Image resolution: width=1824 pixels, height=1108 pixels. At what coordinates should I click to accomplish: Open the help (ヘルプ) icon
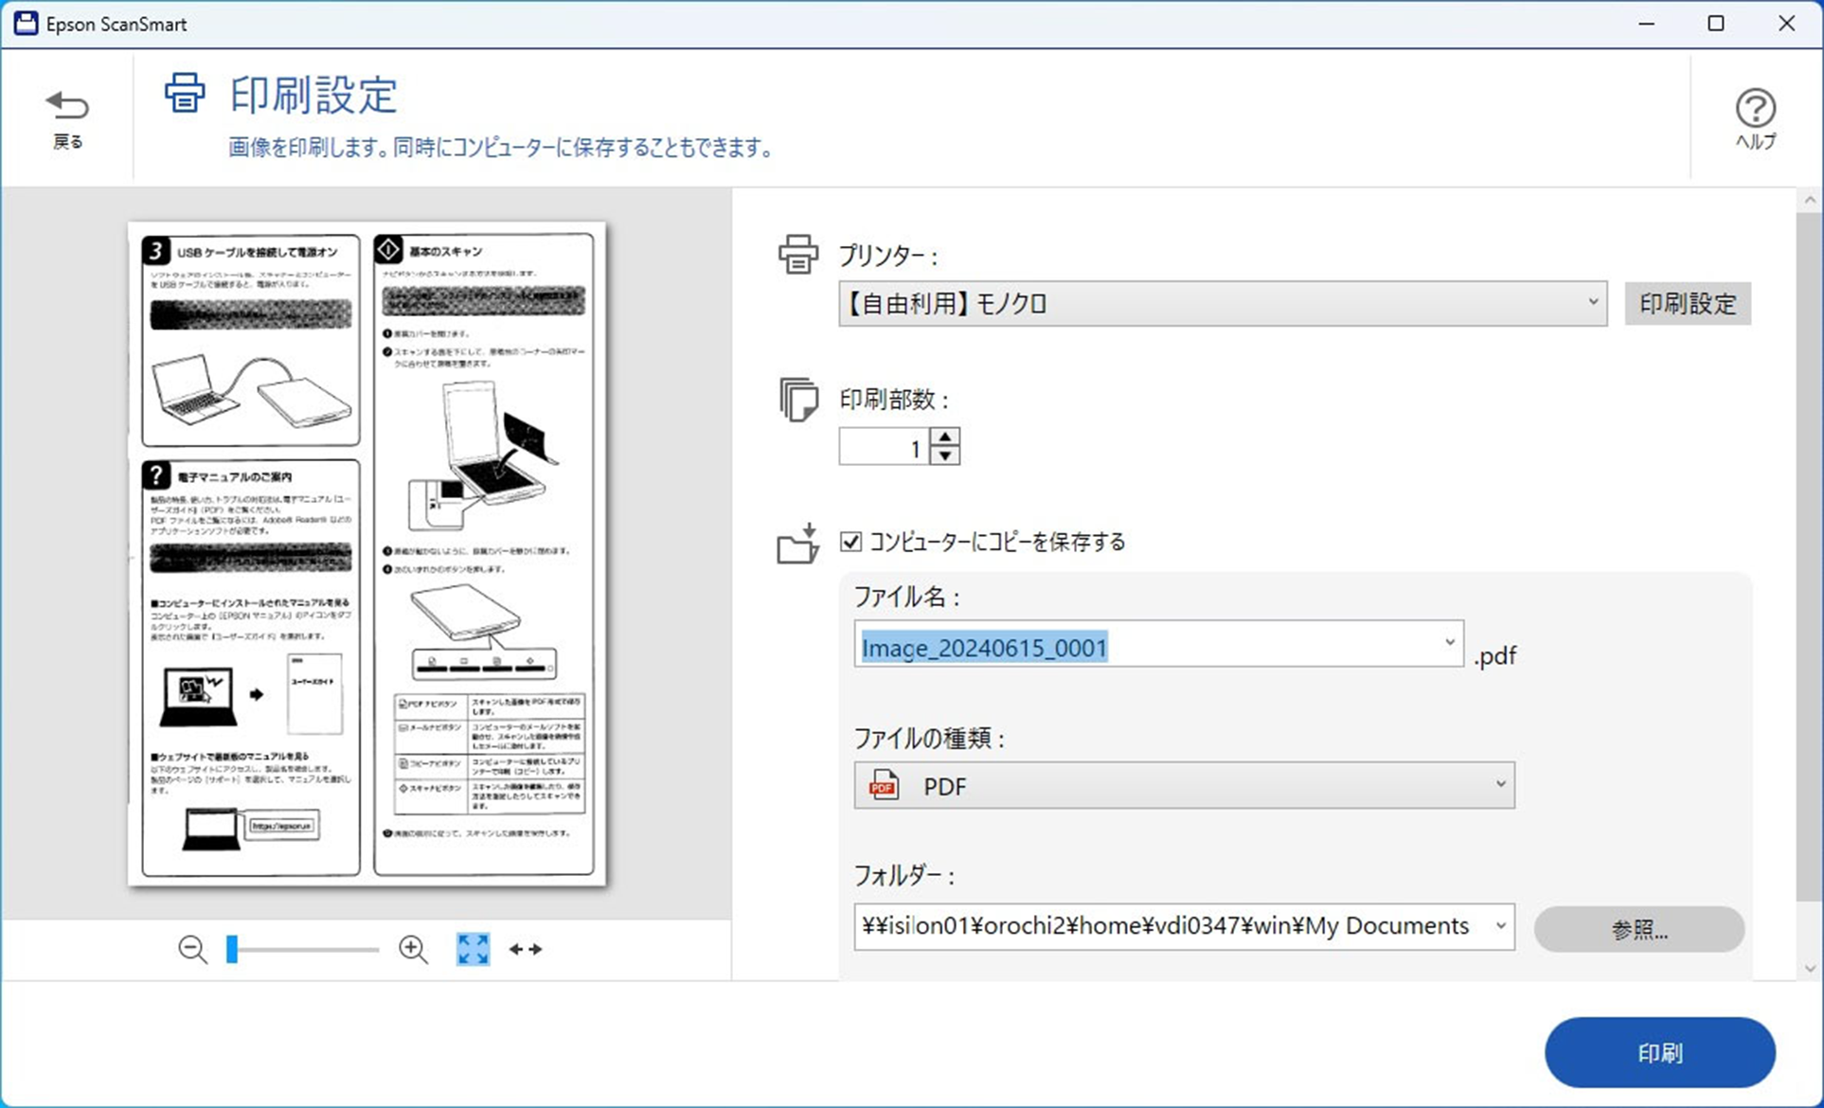coord(1755,109)
